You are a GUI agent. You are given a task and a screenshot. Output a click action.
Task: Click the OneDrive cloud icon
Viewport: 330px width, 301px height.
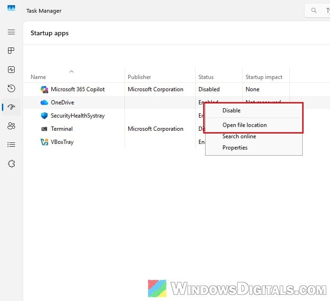point(44,103)
